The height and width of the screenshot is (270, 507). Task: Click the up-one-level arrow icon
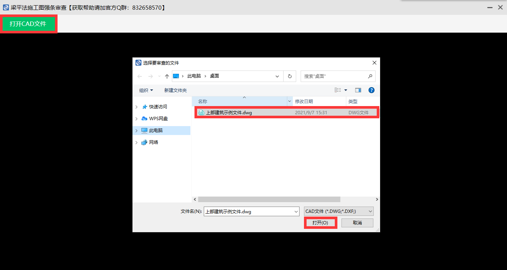click(x=167, y=76)
